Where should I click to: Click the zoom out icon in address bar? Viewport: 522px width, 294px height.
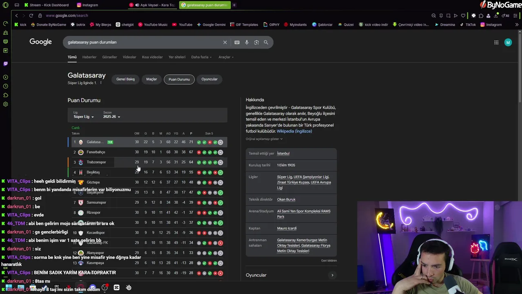434,16
